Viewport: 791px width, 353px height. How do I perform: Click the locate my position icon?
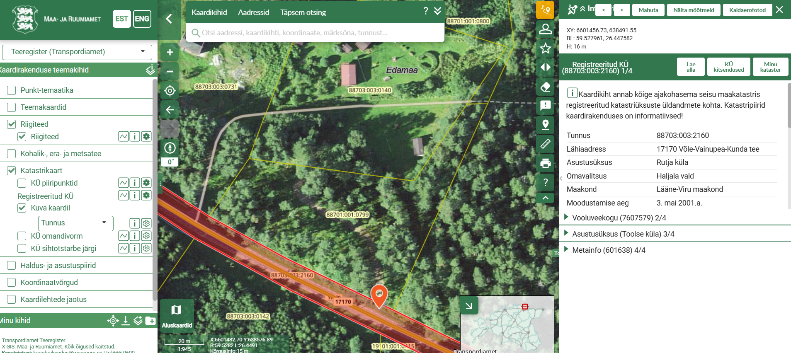[170, 91]
